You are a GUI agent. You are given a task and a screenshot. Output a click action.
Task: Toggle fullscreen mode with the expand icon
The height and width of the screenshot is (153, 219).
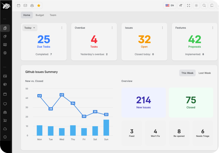[x=188, y=6]
